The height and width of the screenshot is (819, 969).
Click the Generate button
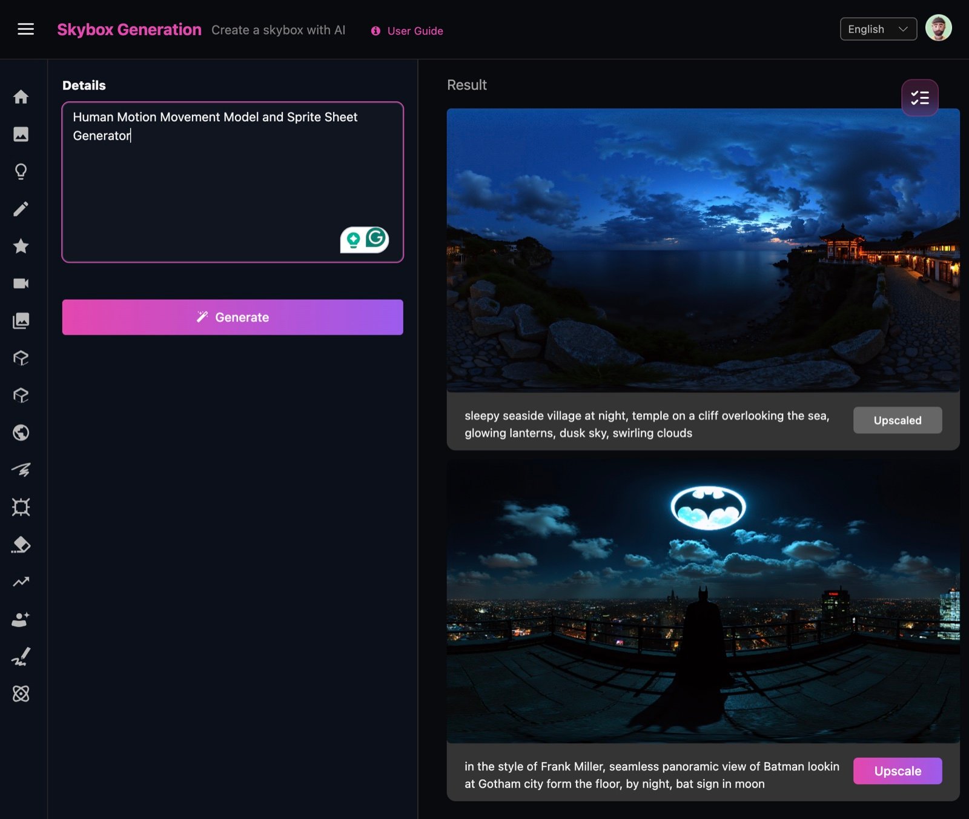(233, 317)
